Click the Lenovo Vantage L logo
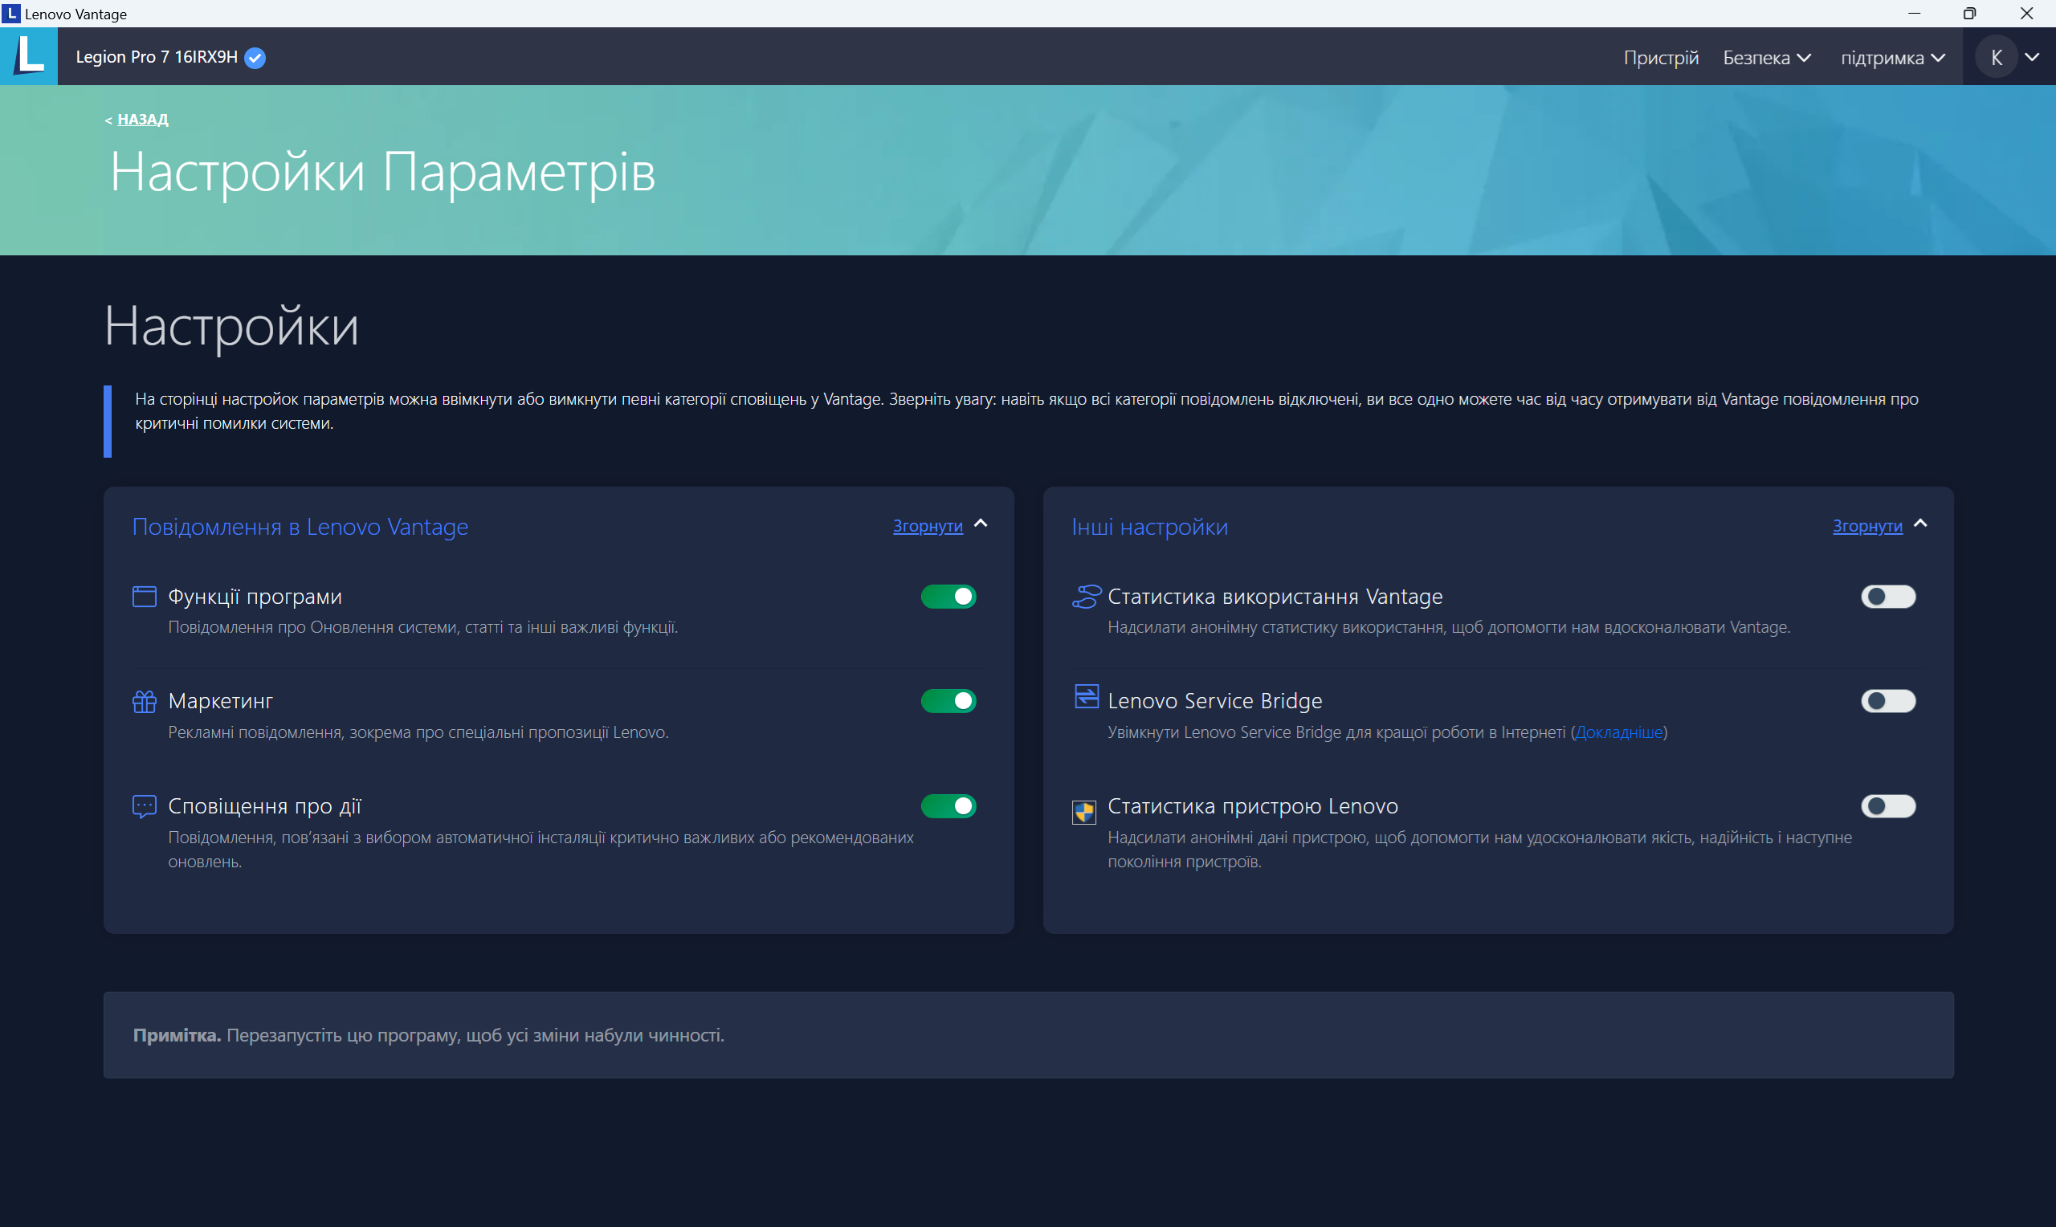 (29, 56)
